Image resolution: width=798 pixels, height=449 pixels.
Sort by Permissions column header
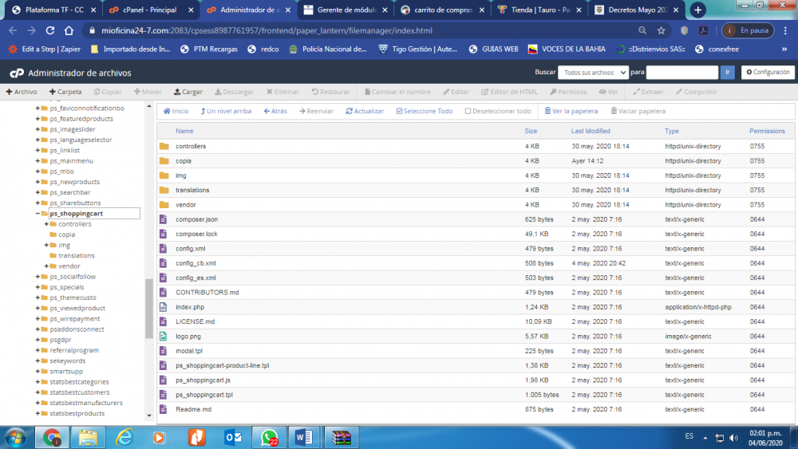(x=767, y=132)
